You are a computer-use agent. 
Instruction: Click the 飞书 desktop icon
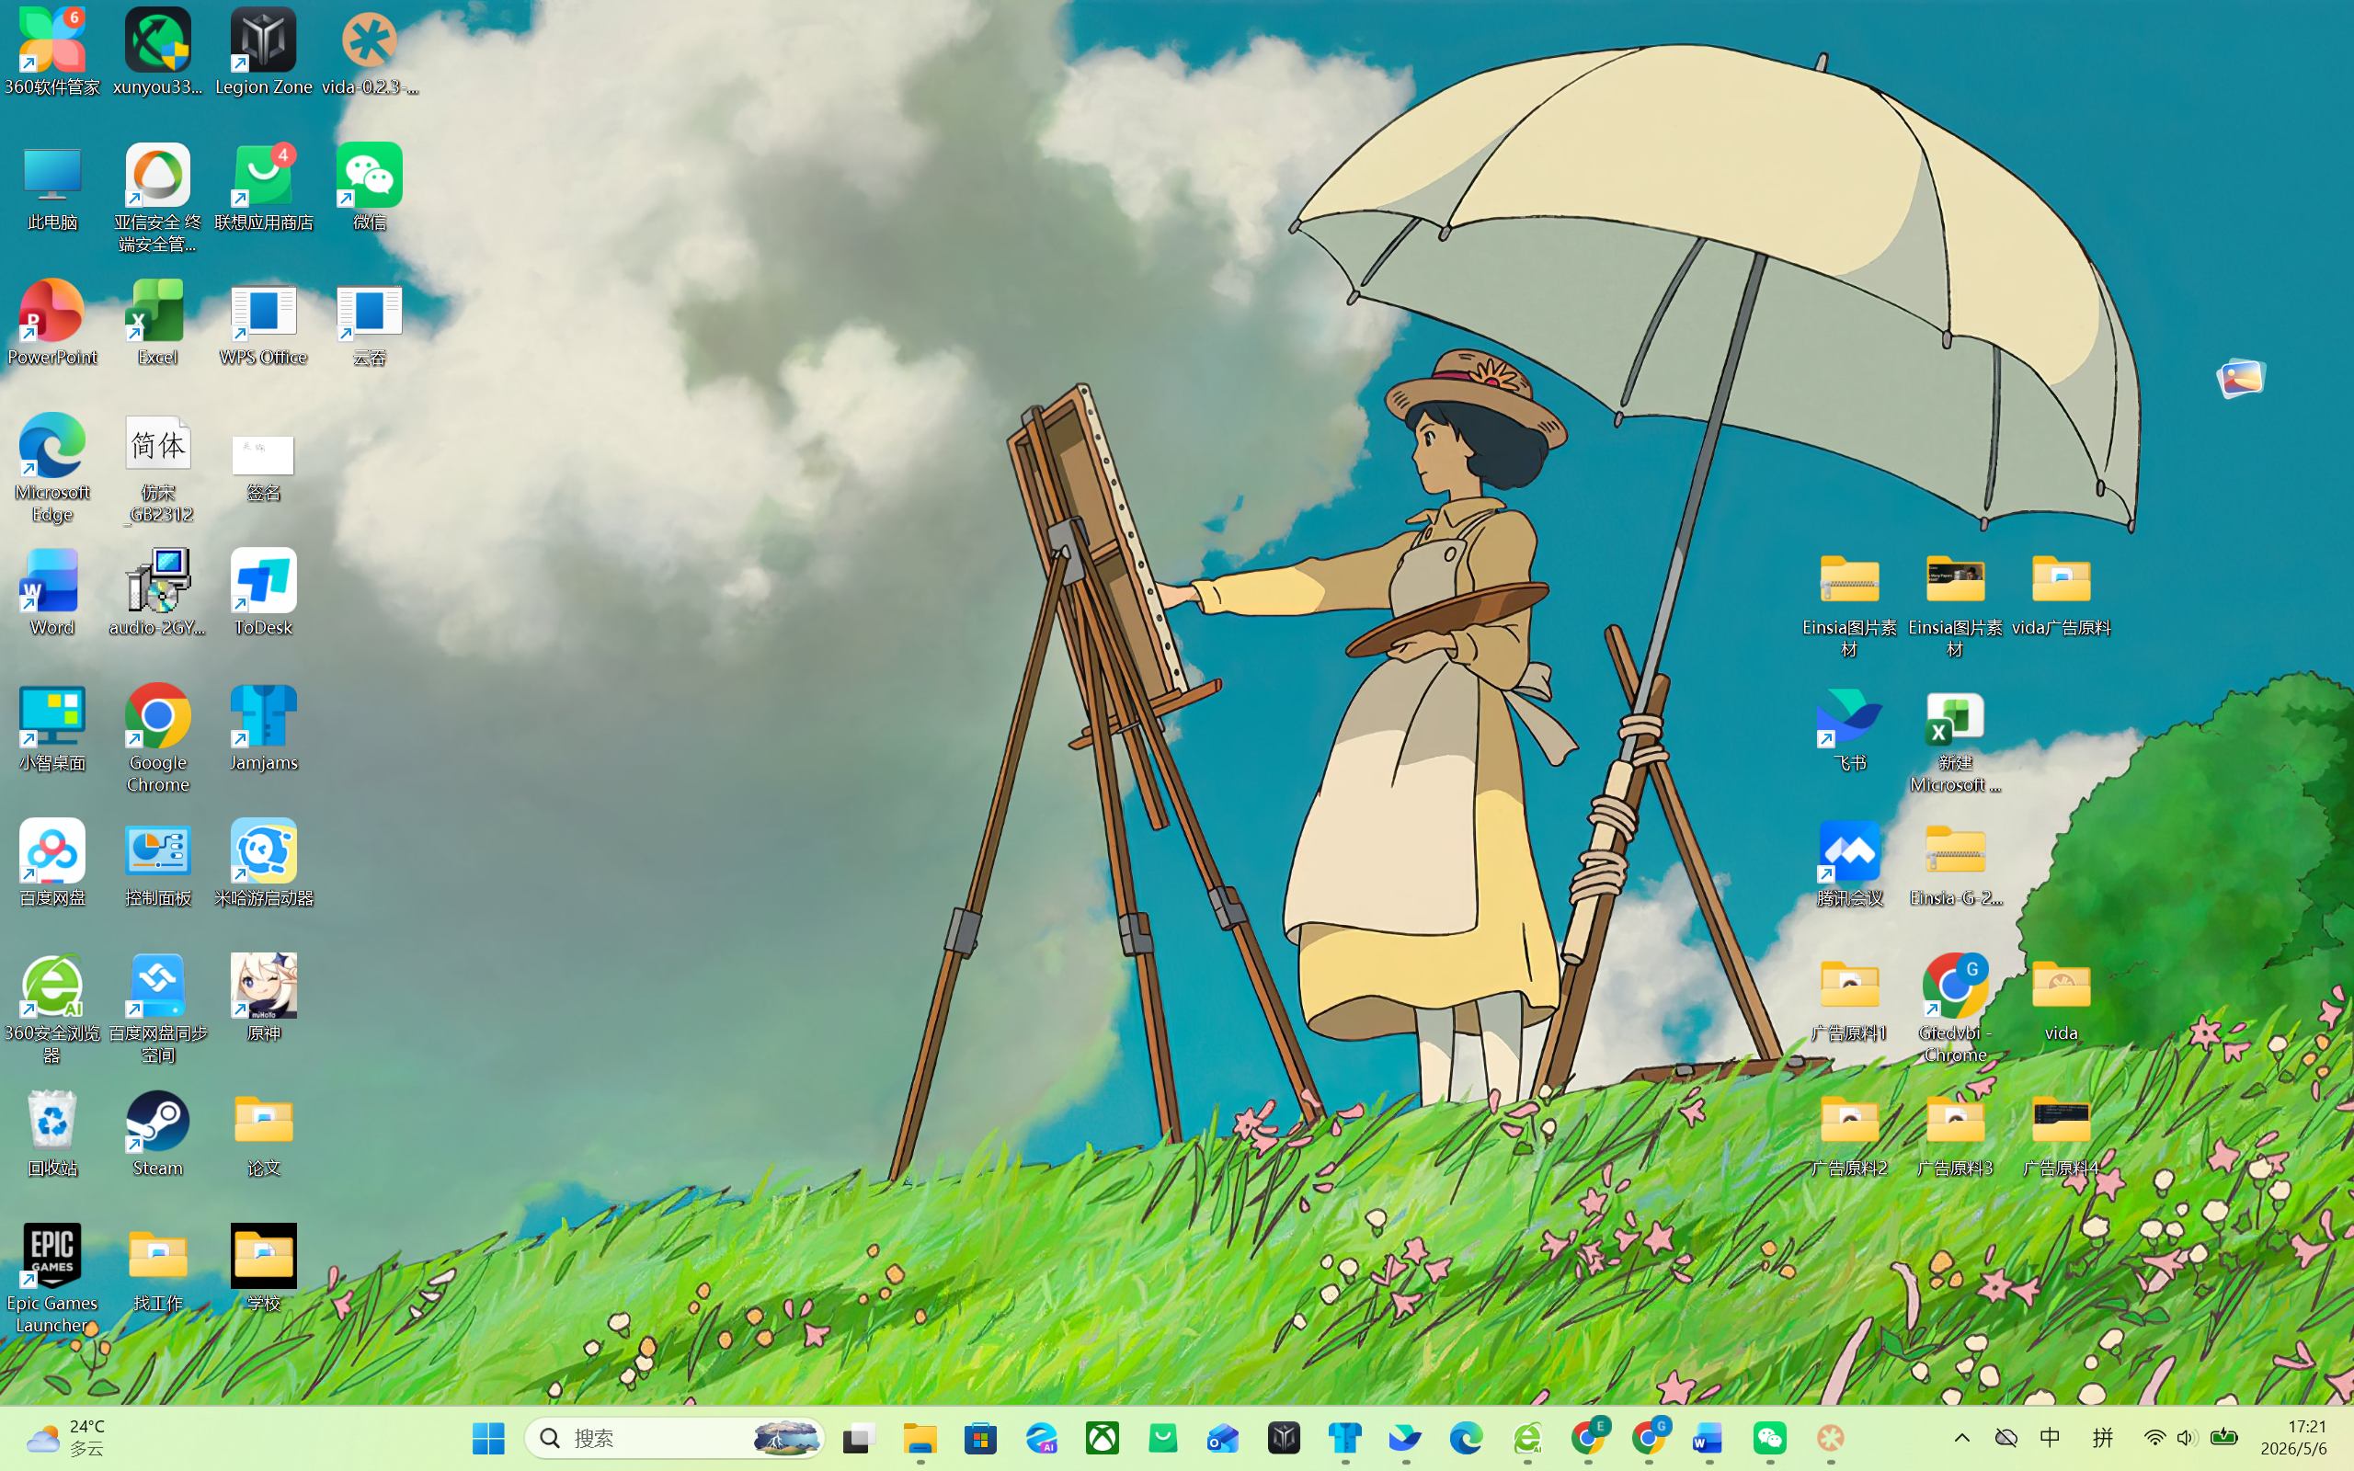click(1849, 728)
